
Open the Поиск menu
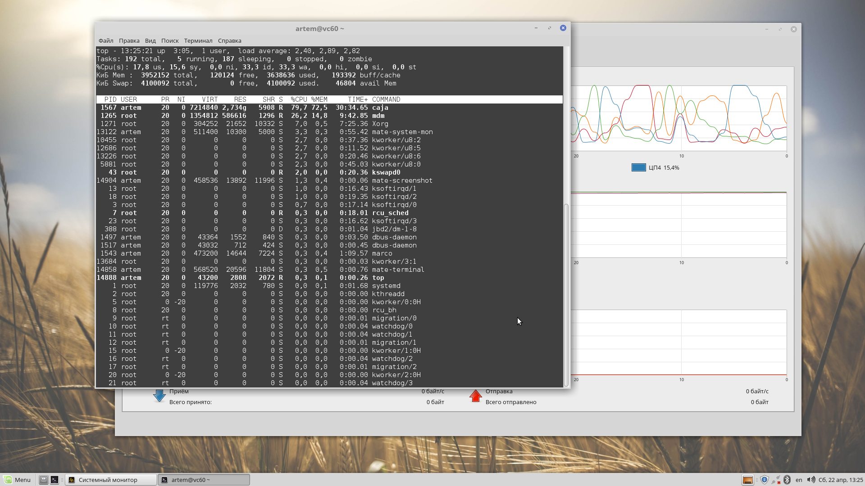click(170, 40)
